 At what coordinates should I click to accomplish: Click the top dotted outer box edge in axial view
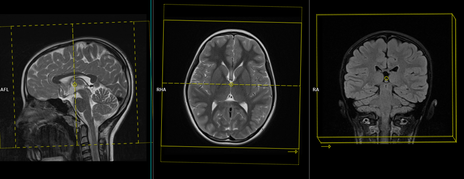(x=233, y=5)
